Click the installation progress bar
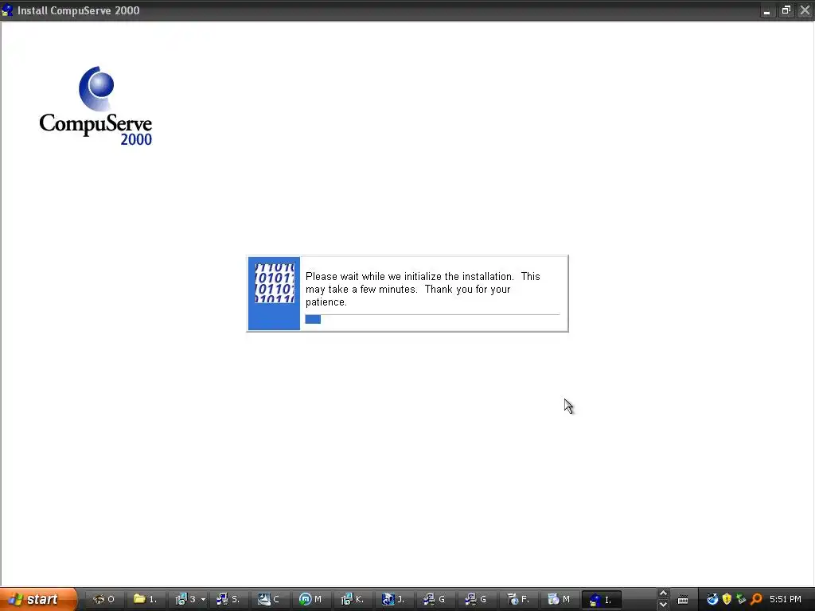 click(x=432, y=320)
